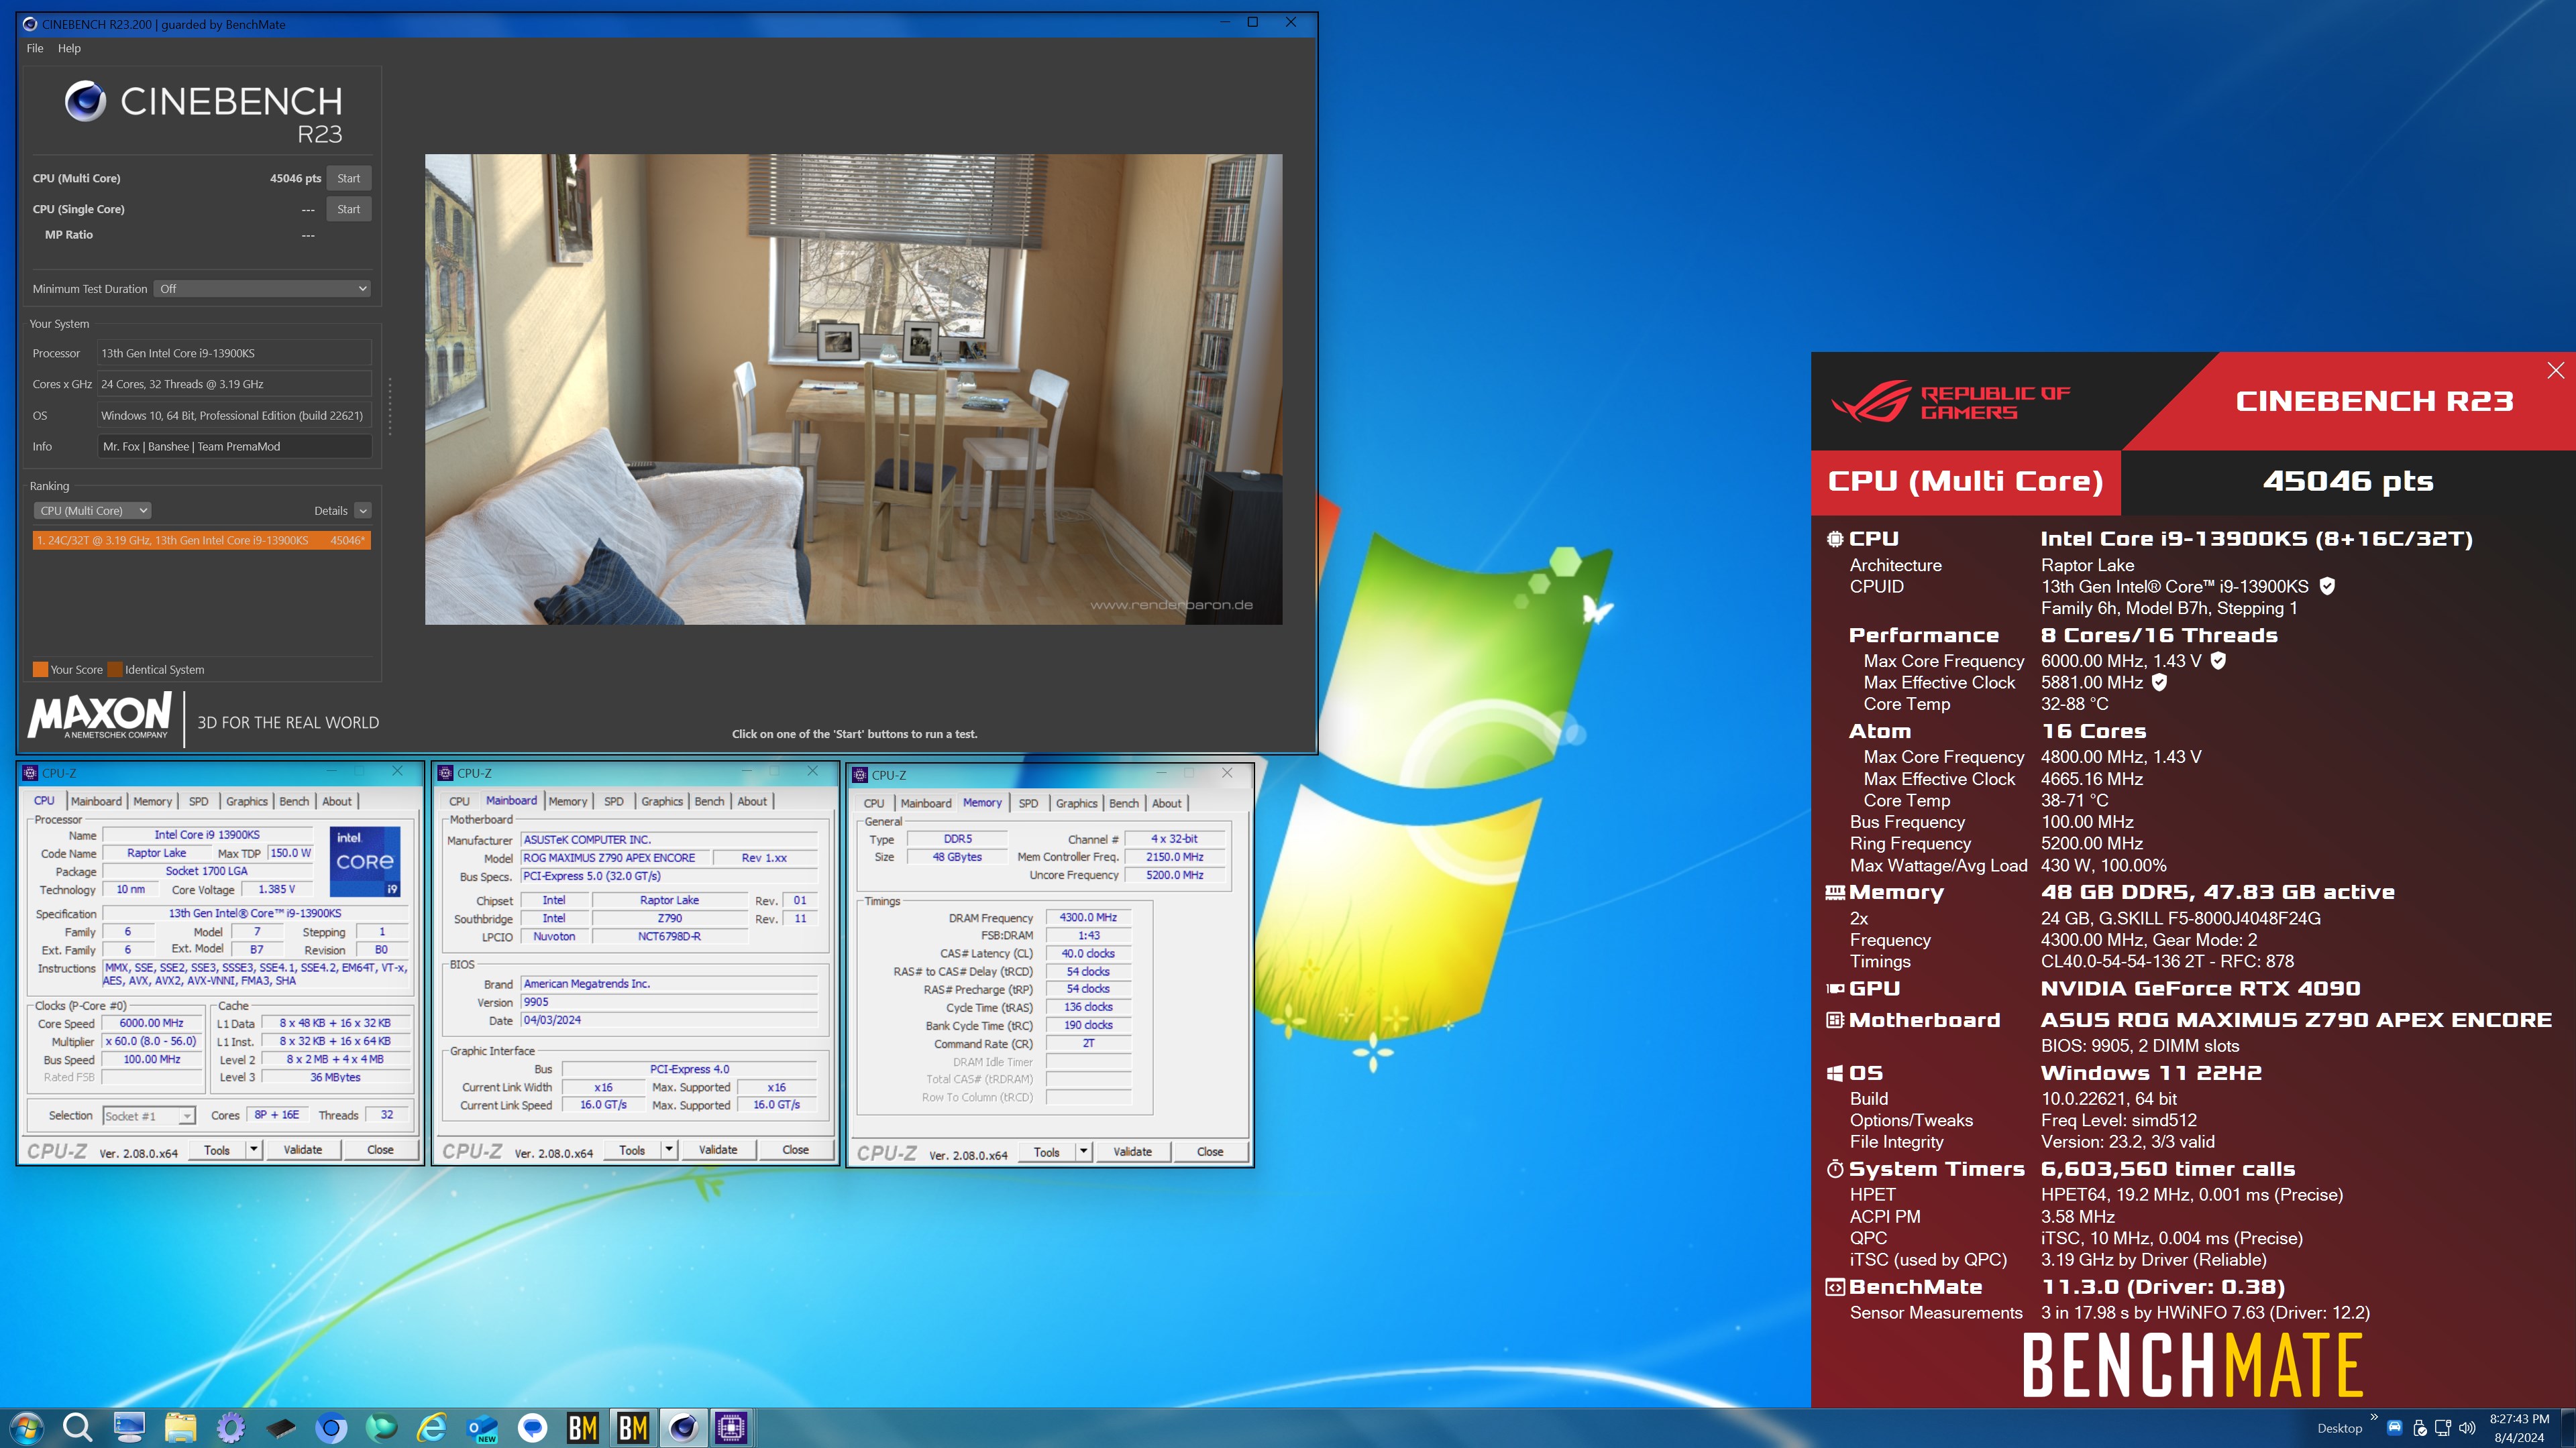This screenshot has width=2576, height=1448.
Task: Click the Intel Core i9 logo in CPU-Z
Action: click(365, 860)
